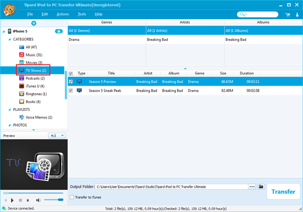Click the Transfer button
The width and height of the screenshot is (303, 212).
point(283,191)
